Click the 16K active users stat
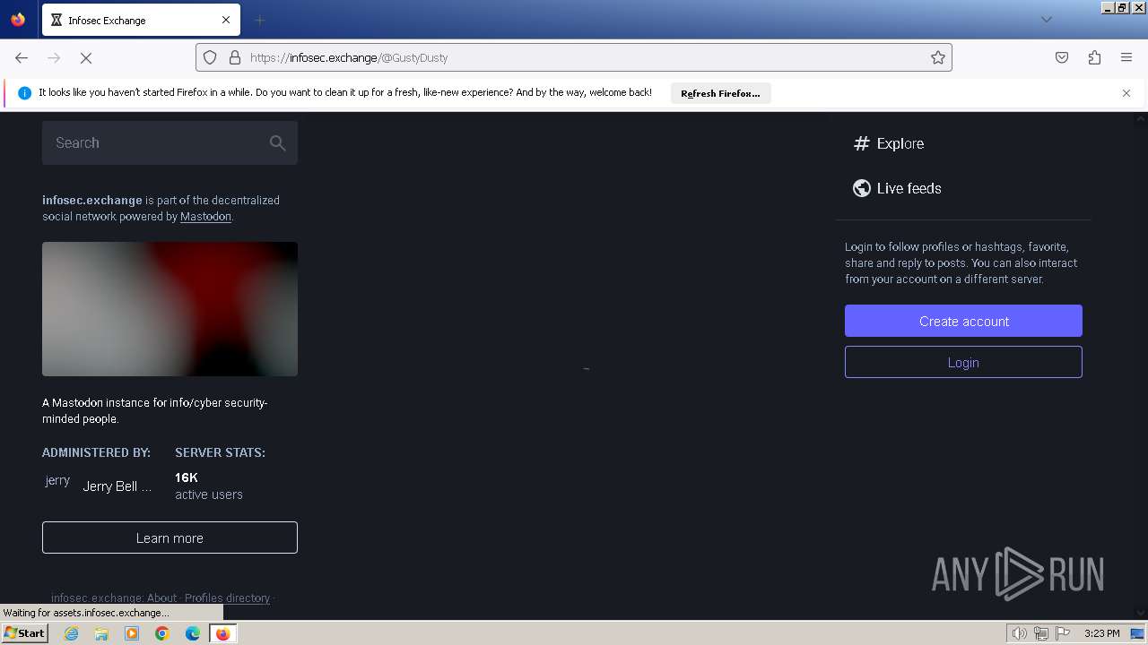Viewport: 1148px width, 645px height. [x=208, y=486]
